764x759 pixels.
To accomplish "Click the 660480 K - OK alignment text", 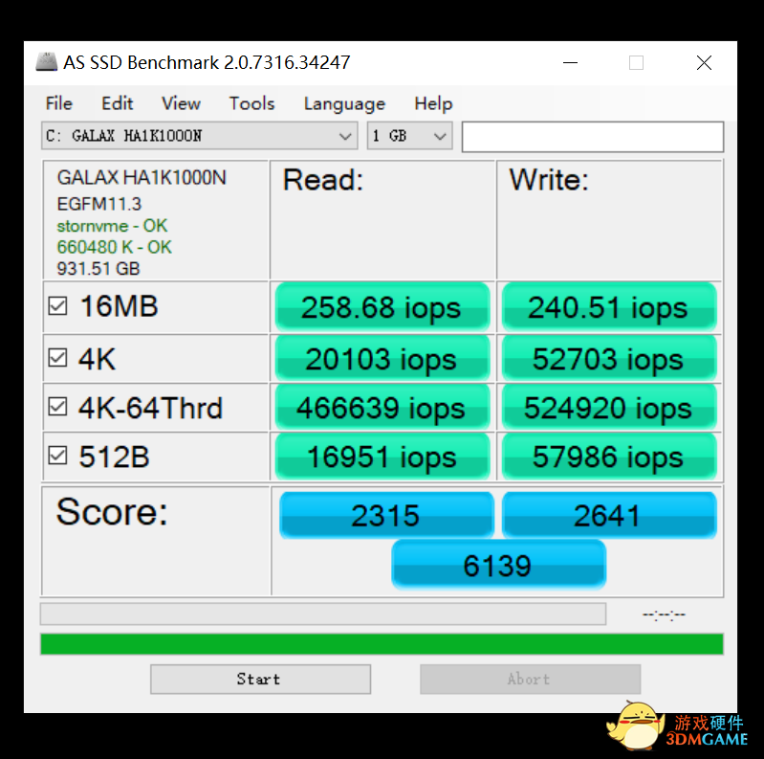I will click(115, 247).
